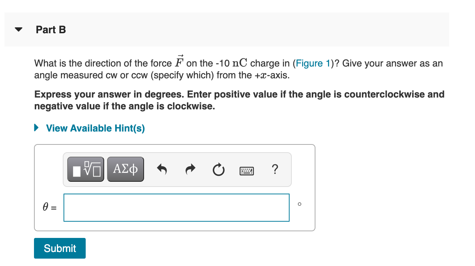Open the math templates palette icon
The height and width of the screenshot is (266, 475).
click(85, 169)
